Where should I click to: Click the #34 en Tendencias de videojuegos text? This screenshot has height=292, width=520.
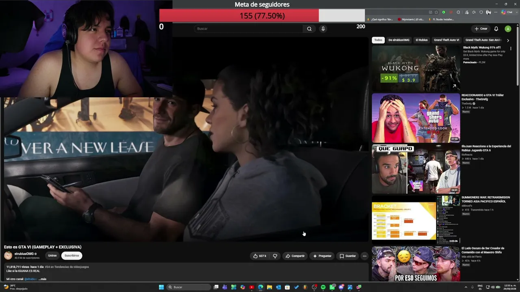click(67, 267)
